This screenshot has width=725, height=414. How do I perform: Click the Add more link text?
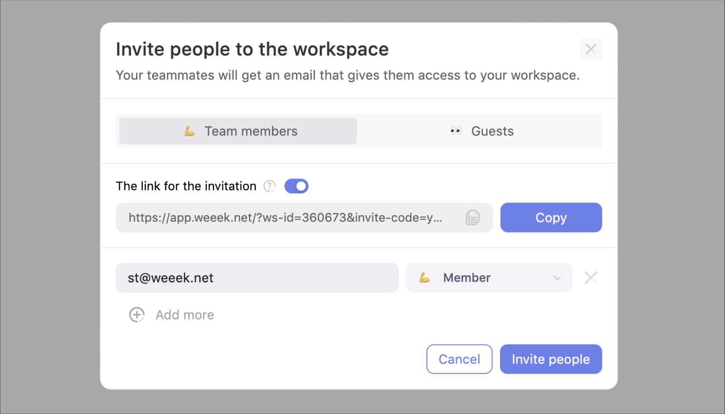pos(185,315)
